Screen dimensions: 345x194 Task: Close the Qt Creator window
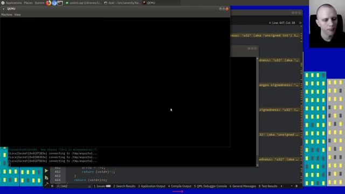click(299, 13)
